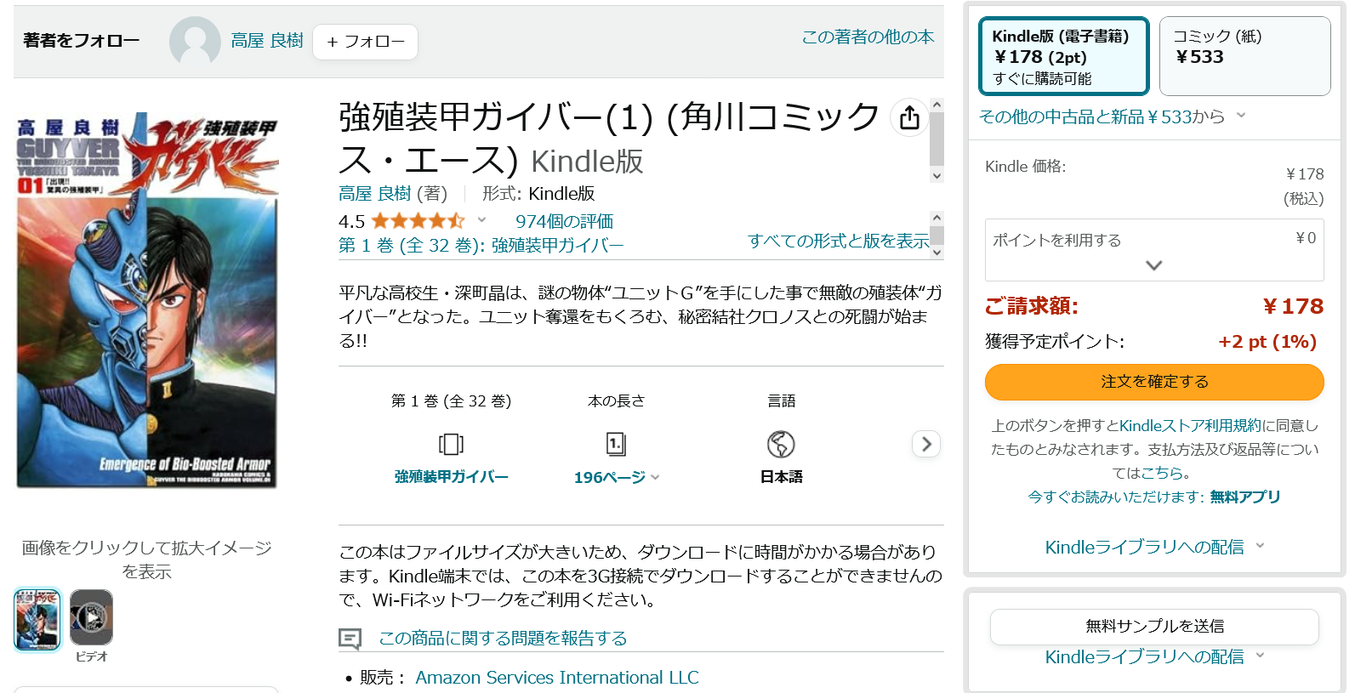Click the speech-bubble report icon
This screenshot has width=1355, height=693.
pos(350,639)
